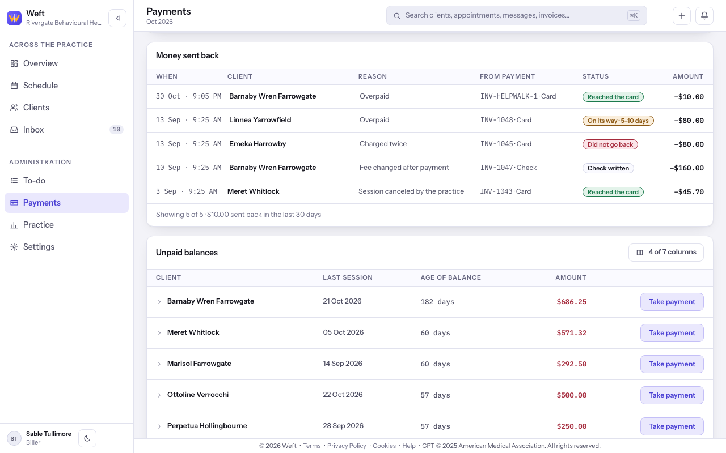This screenshot has width=726, height=453.
Task: Select Payments in sidebar
Action: coord(66,203)
